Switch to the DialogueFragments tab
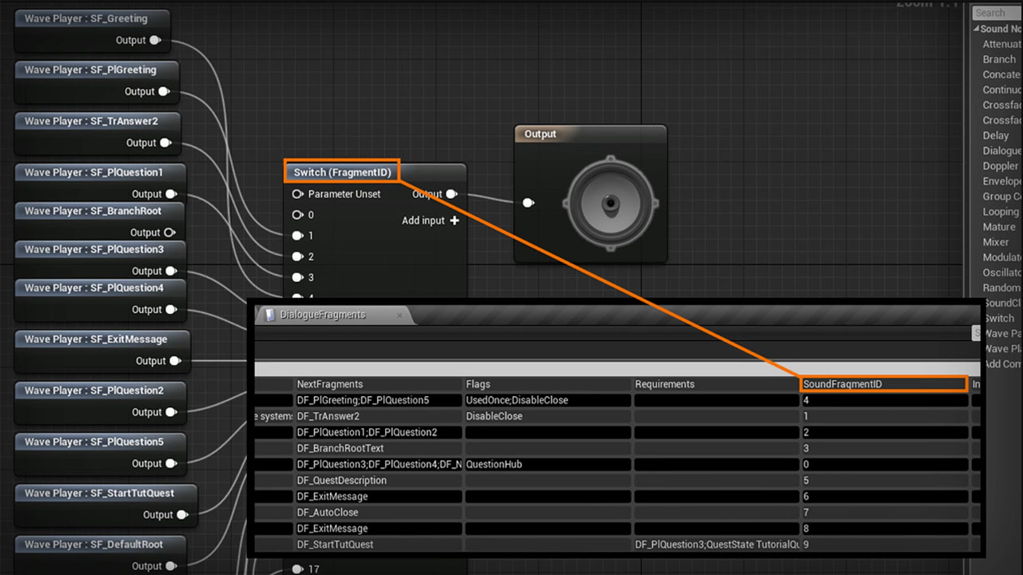The height and width of the screenshot is (575, 1023). click(x=322, y=315)
